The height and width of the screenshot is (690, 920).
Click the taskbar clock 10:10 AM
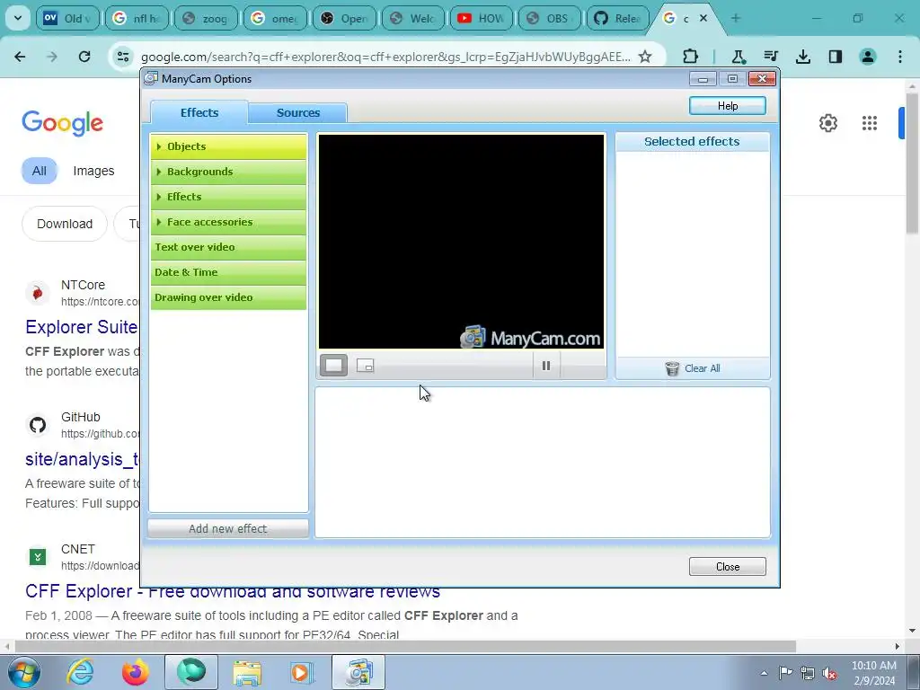[x=874, y=666]
